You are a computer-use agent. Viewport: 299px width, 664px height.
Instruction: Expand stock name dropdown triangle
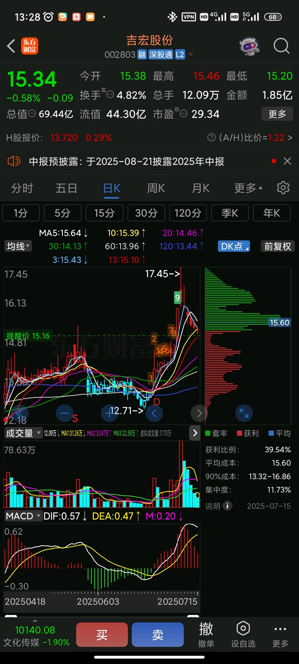point(191,55)
